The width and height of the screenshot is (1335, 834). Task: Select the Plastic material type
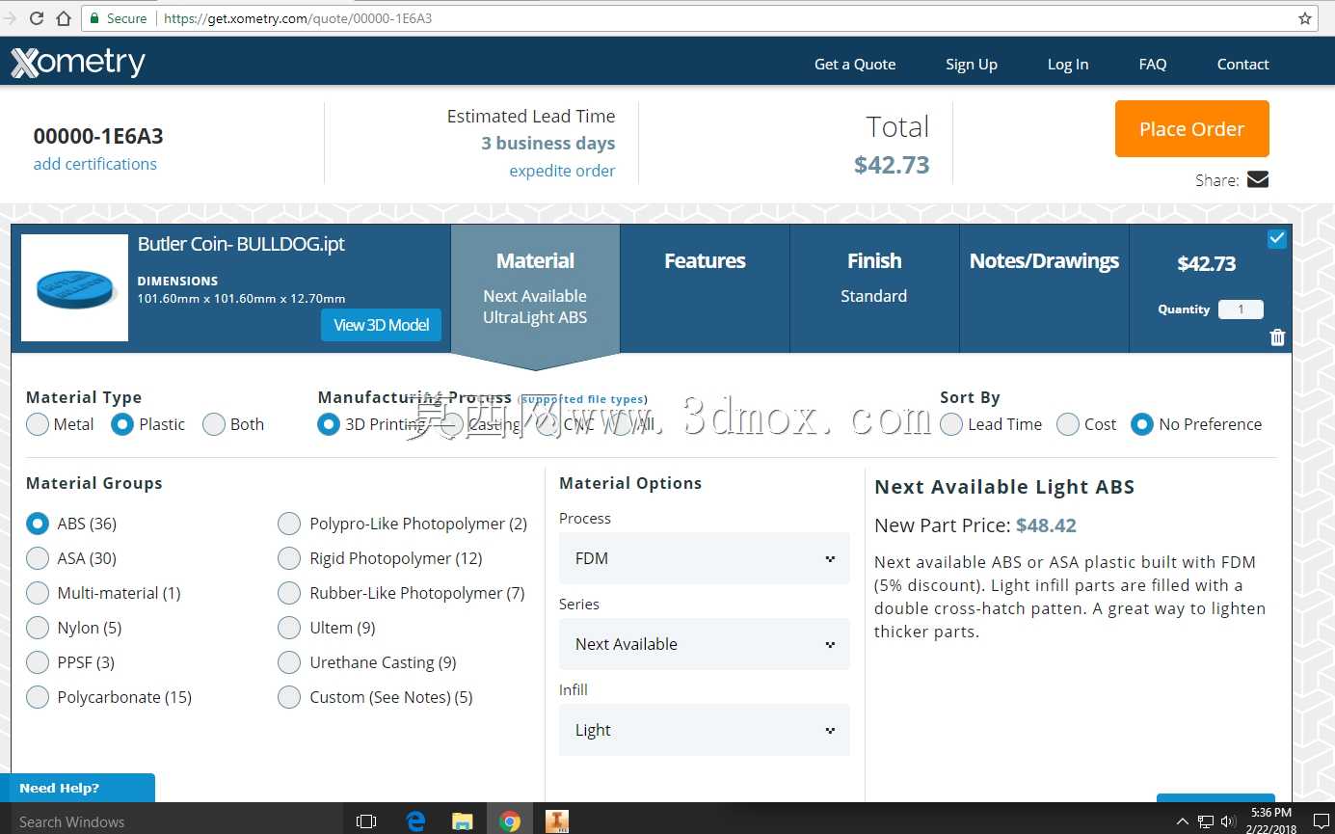pyautogui.click(x=122, y=424)
